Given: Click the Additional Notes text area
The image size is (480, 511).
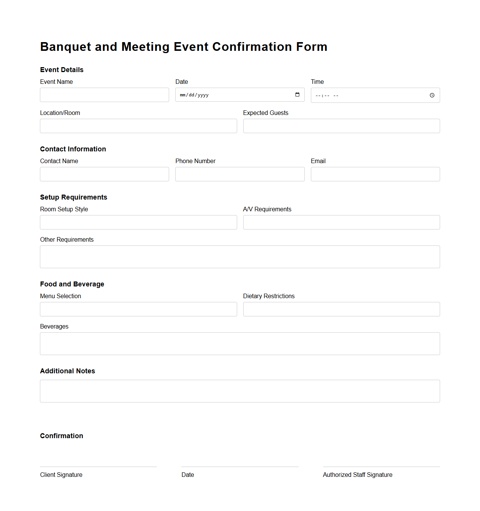Looking at the screenshot, I should [x=239, y=391].
